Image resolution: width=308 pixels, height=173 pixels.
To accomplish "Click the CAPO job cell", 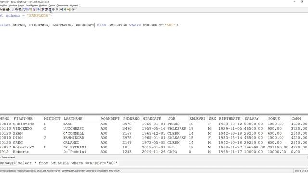I will (x=172, y=152).
